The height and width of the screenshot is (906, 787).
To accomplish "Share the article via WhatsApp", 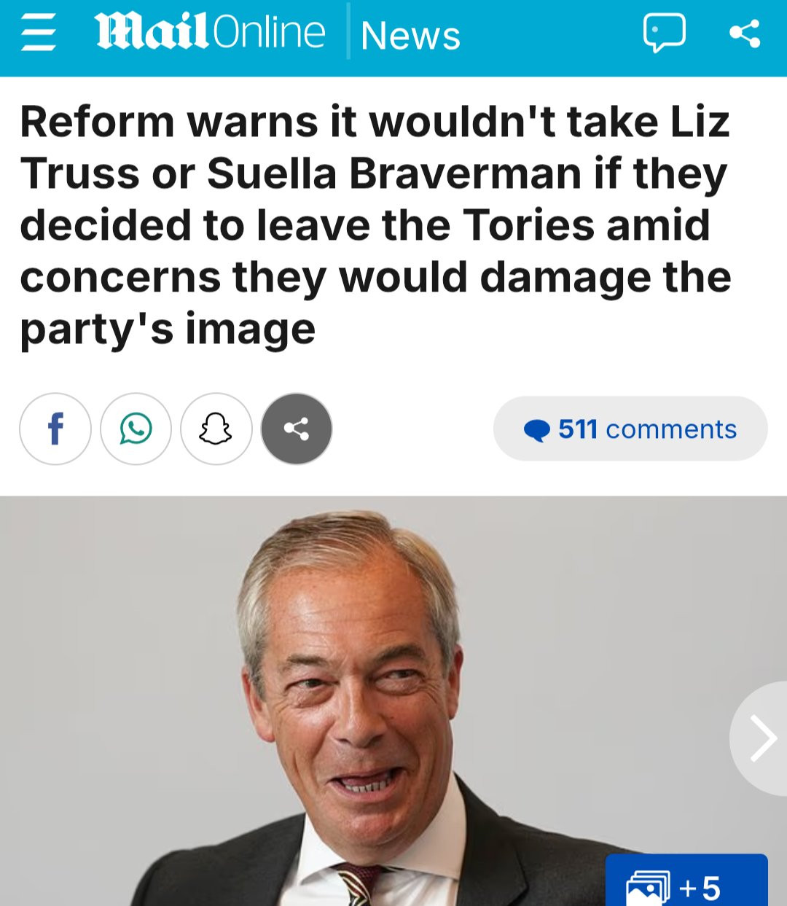I will pos(136,429).
